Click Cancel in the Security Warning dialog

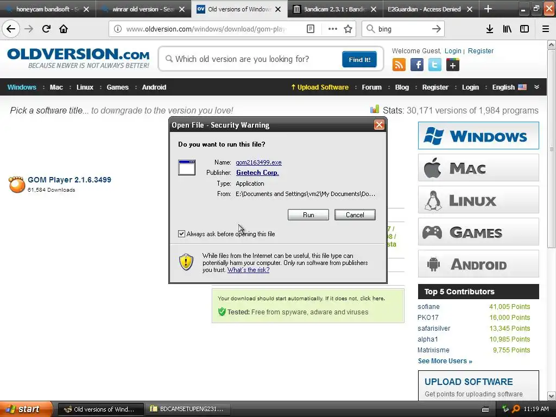coord(355,214)
